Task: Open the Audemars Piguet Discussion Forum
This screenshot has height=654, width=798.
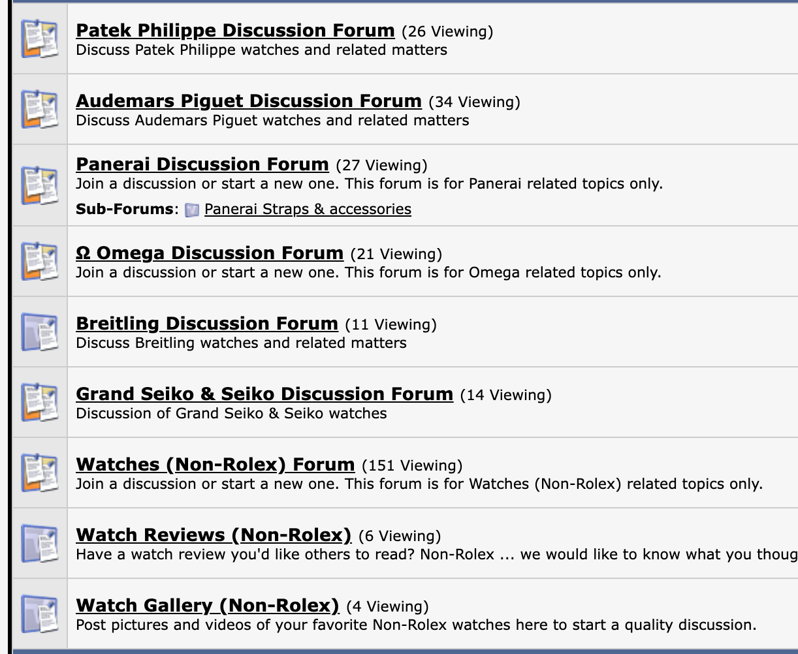Action: pos(249,101)
